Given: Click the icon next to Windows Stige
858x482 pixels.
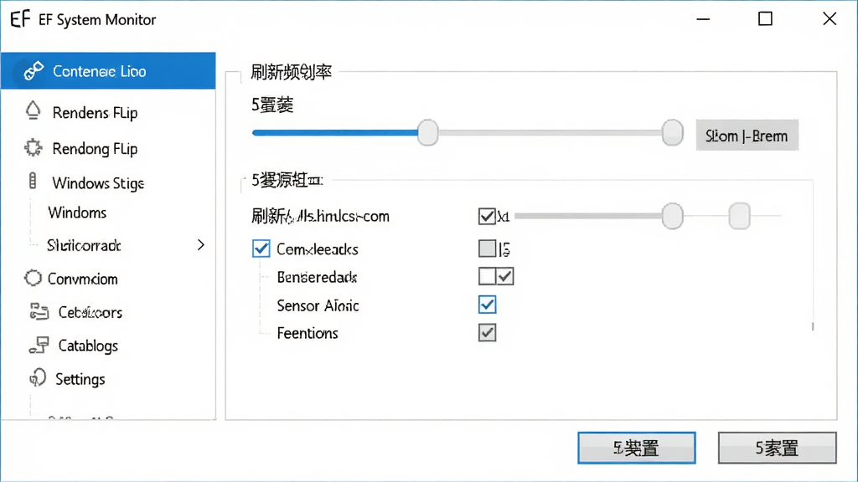Looking at the screenshot, I should pyautogui.click(x=33, y=181).
